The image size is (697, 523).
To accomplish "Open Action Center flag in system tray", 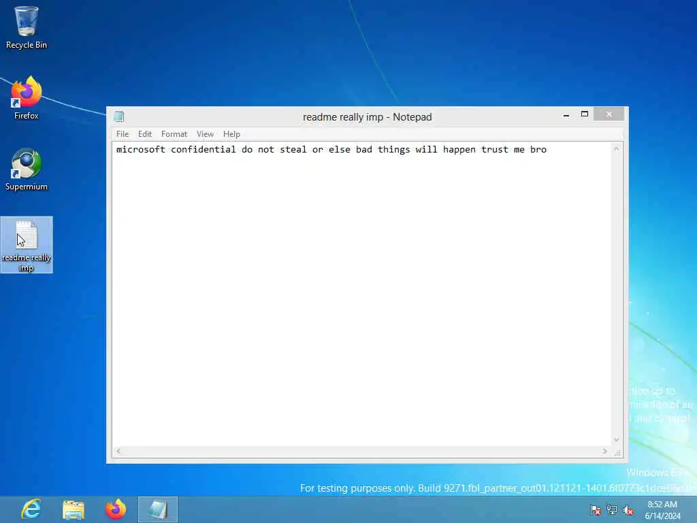I will pyautogui.click(x=595, y=510).
